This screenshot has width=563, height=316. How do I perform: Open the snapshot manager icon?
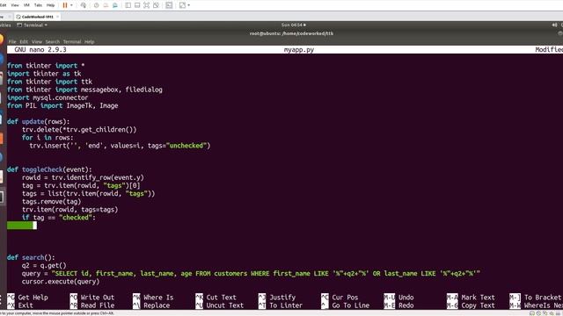point(115,5)
